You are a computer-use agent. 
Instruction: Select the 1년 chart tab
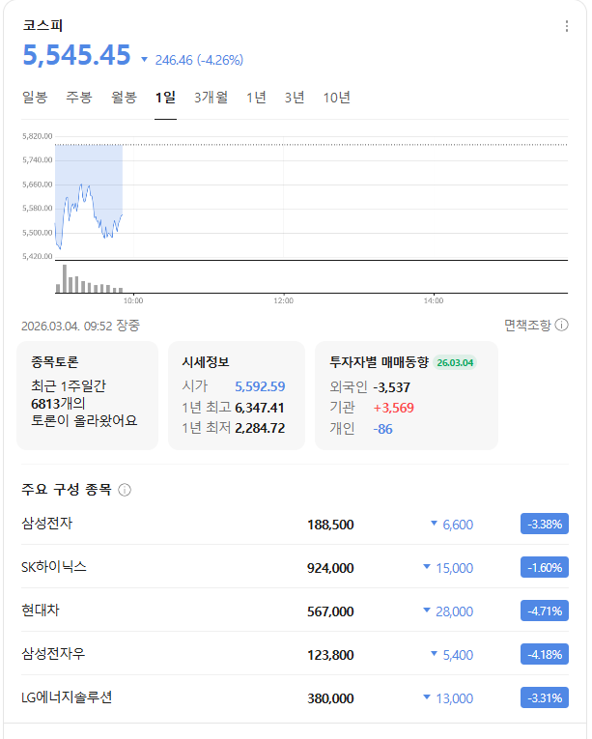(x=257, y=98)
